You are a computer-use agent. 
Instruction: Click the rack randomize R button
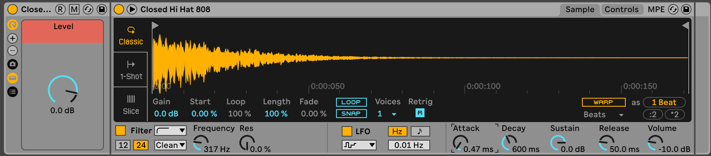coord(60,9)
